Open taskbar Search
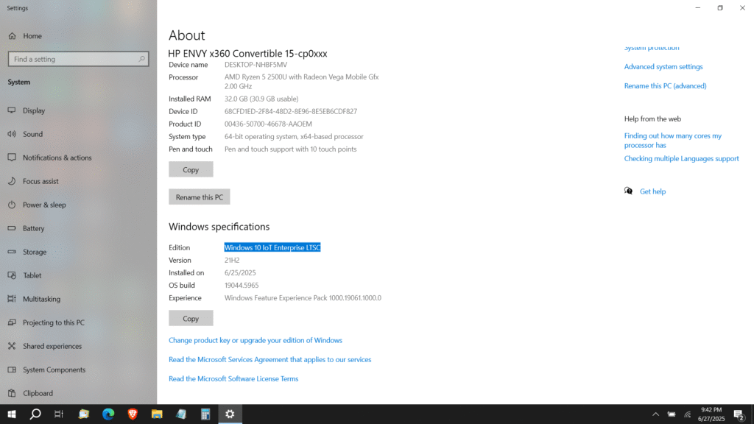Image resolution: width=754 pixels, height=424 pixels. 35,414
